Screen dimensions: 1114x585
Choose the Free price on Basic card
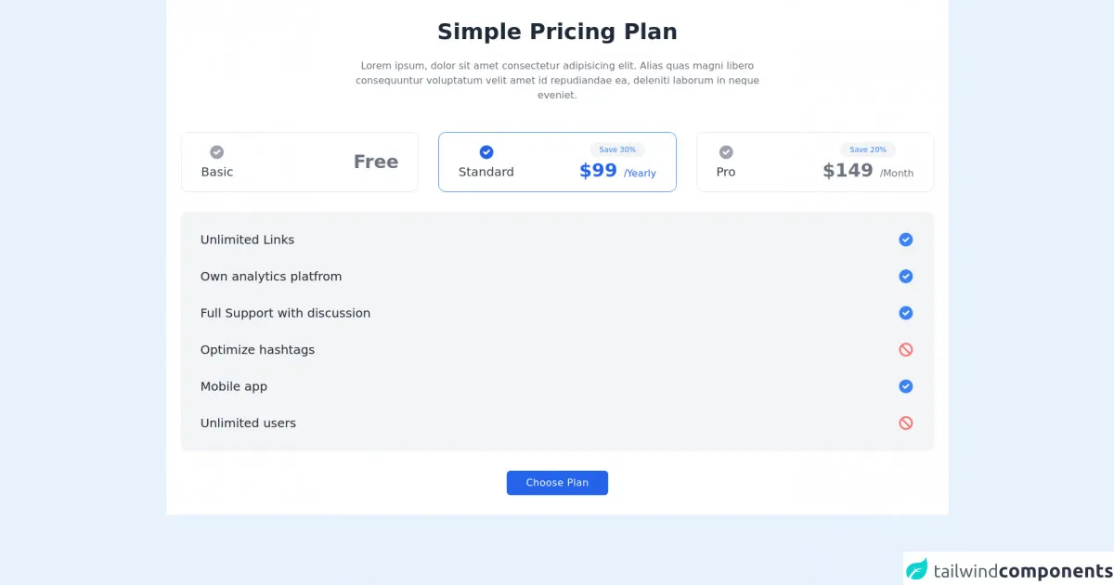376,162
